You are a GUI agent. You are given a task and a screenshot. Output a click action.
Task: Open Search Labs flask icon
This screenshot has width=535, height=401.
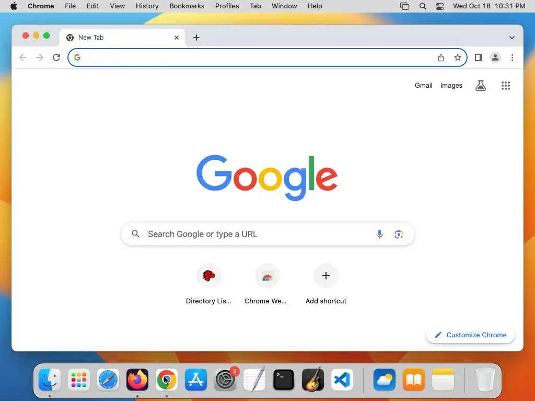coord(481,85)
